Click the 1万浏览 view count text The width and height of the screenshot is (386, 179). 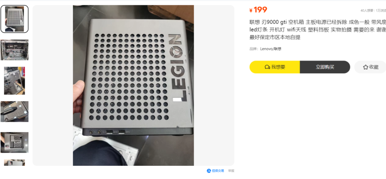381,11
